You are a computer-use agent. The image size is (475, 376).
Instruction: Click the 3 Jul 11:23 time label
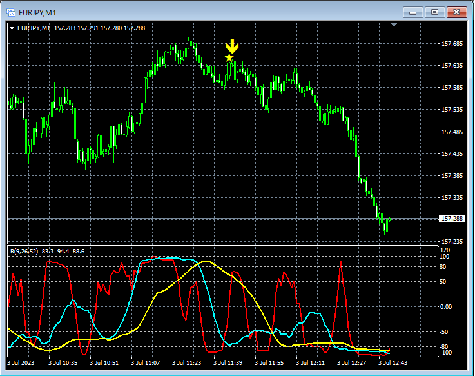(x=187, y=362)
